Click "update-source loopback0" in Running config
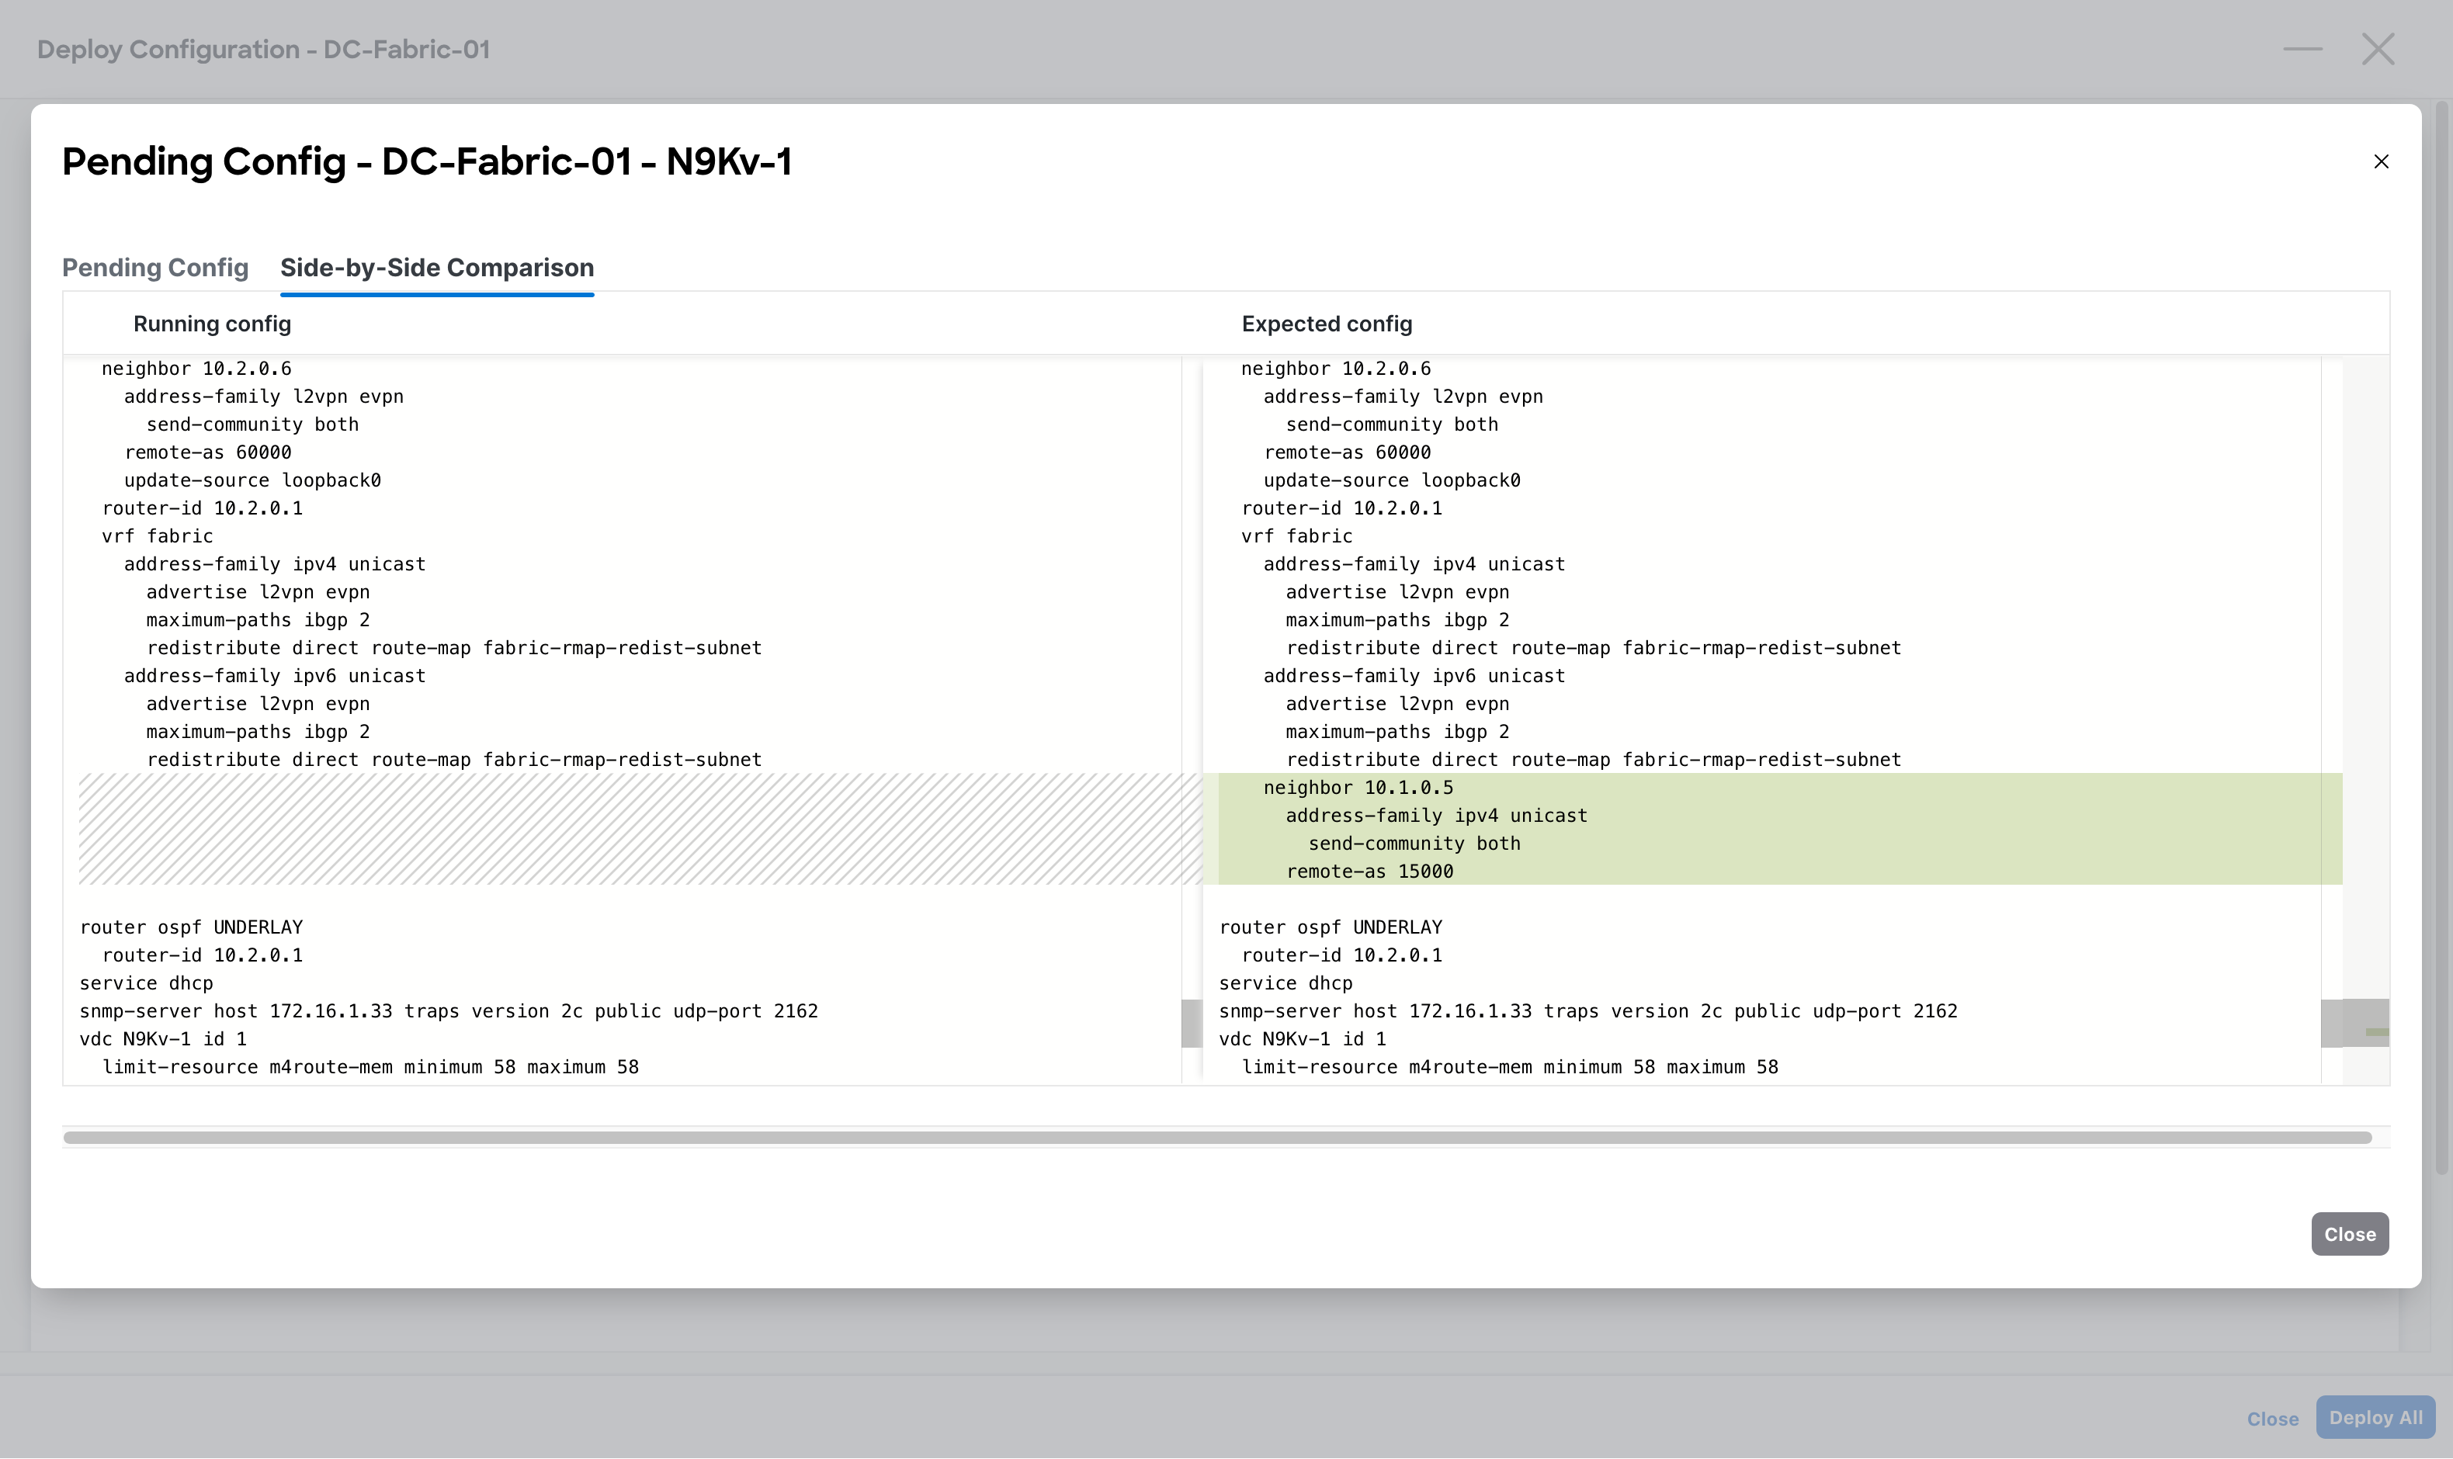This screenshot has height=1459, width=2453. [x=252, y=480]
